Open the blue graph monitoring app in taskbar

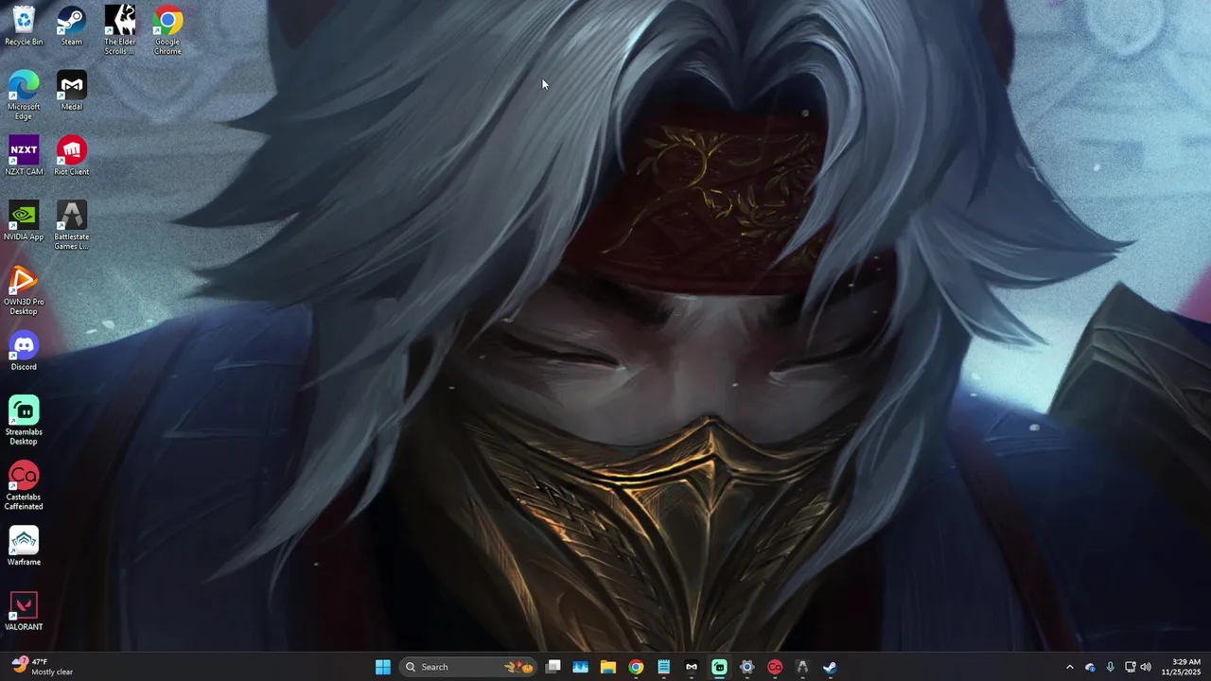pyautogui.click(x=581, y=667)
